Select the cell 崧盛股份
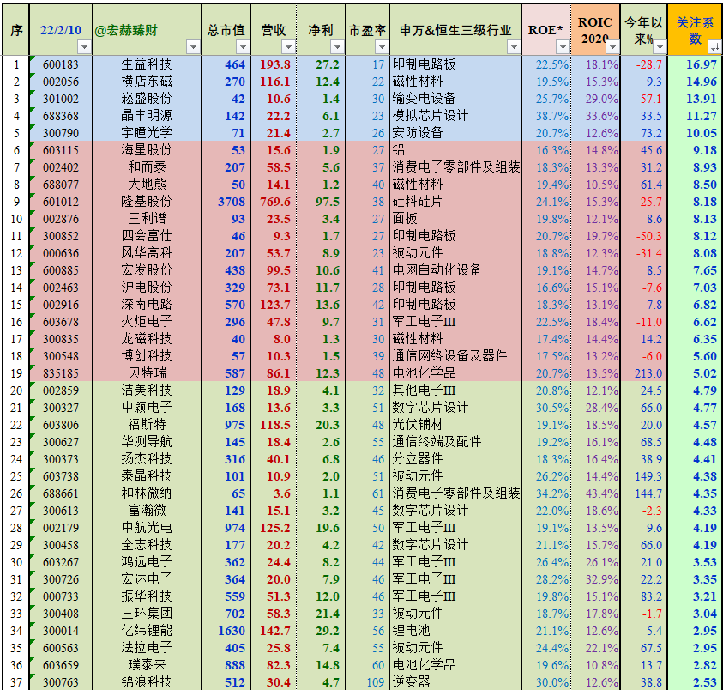 pos(147,99)
